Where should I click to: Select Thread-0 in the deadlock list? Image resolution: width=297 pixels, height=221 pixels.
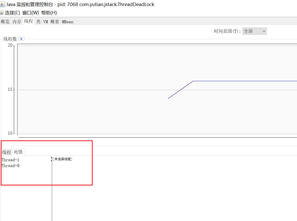(10, 166)
